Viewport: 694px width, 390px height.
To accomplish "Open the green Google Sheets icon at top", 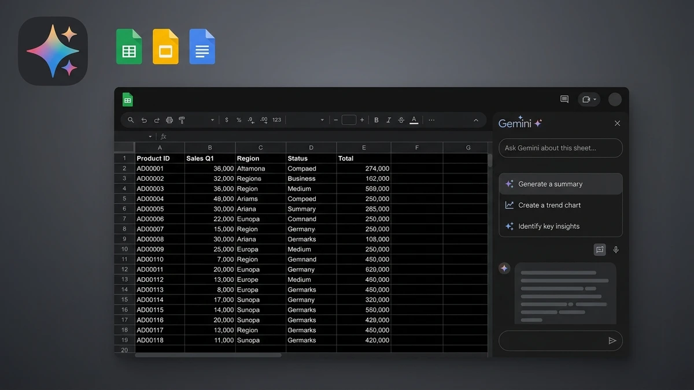I will point(129,46).
